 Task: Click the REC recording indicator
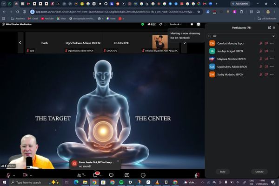click(x=152, y=24)
